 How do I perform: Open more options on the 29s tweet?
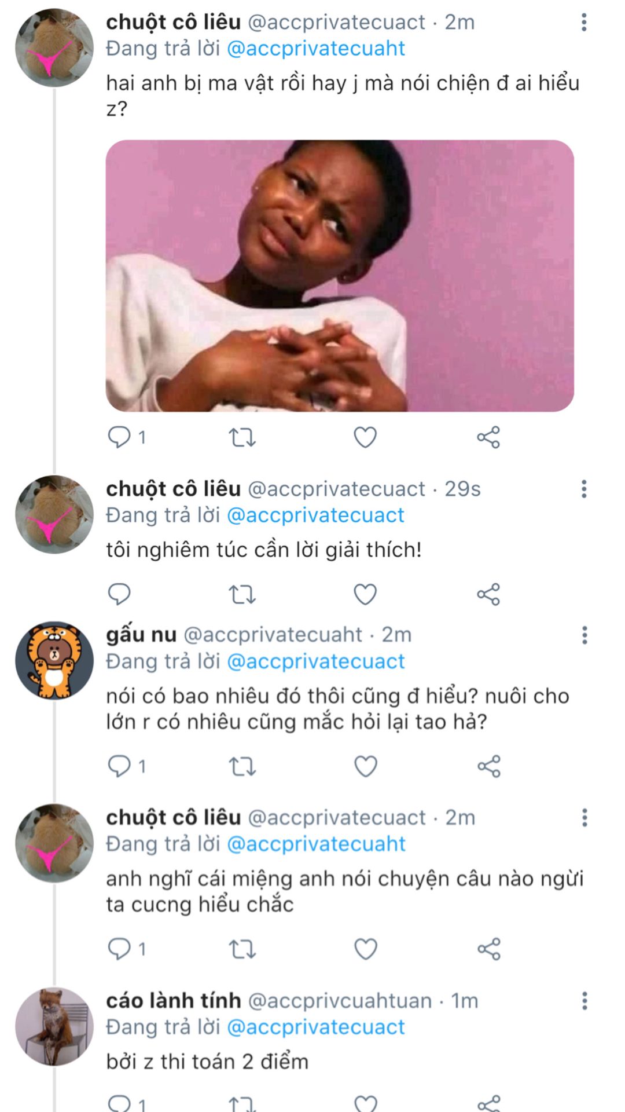tap(584, 489)
